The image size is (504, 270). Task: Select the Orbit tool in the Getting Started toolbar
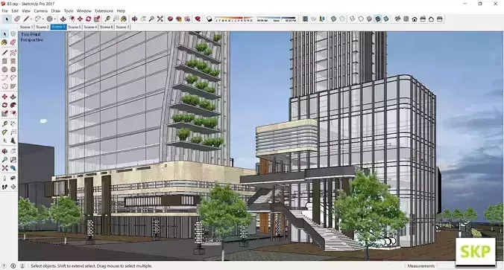click(134, 19)
